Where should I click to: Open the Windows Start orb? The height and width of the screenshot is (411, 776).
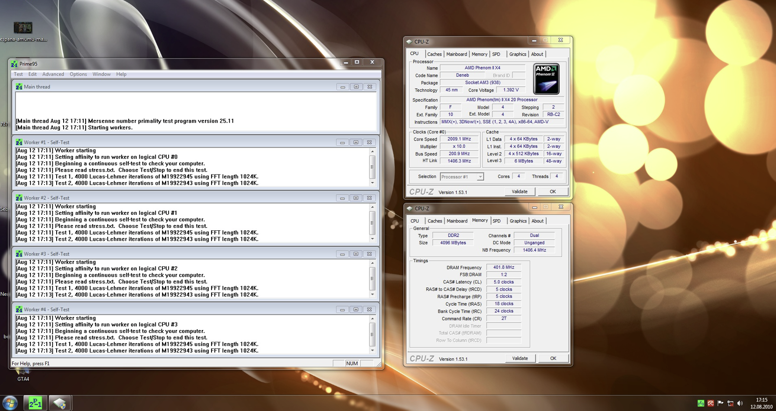point(10,403)
